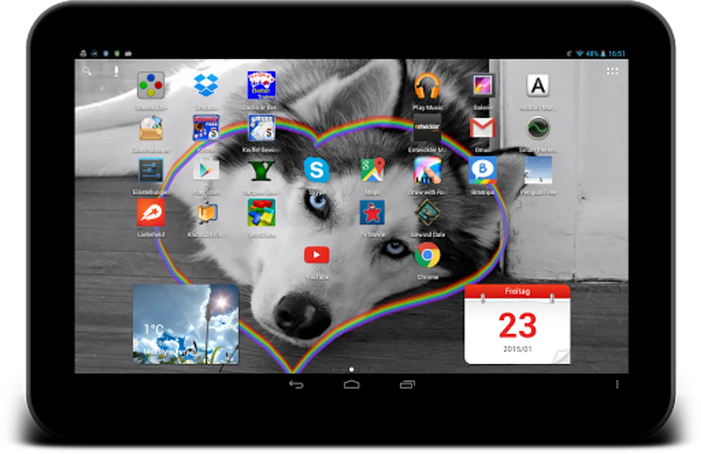Tap the Android home navigation button
Image resolution: width=701 pixels, height=454 pixels.
[352, 384]
